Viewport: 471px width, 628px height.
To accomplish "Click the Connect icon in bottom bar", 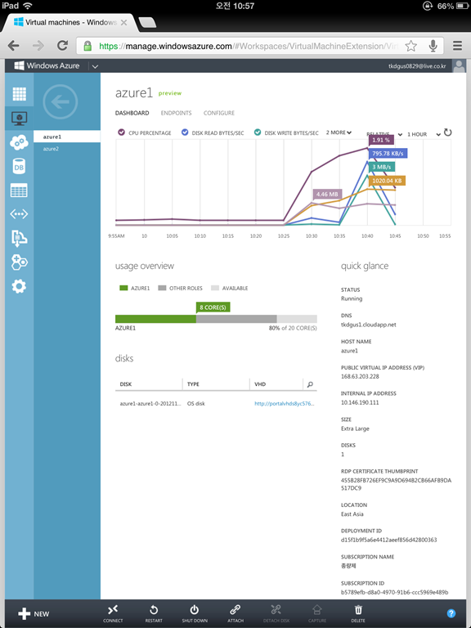I will coord(113,613).
